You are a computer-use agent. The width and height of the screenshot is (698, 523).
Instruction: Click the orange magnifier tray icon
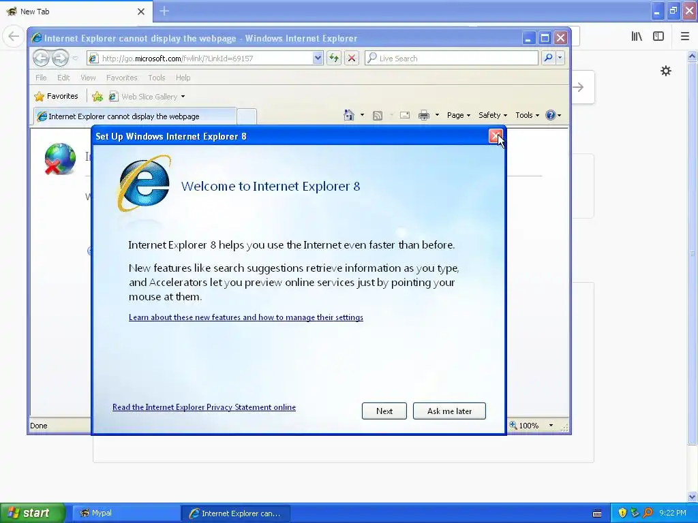tap(648, 513)
